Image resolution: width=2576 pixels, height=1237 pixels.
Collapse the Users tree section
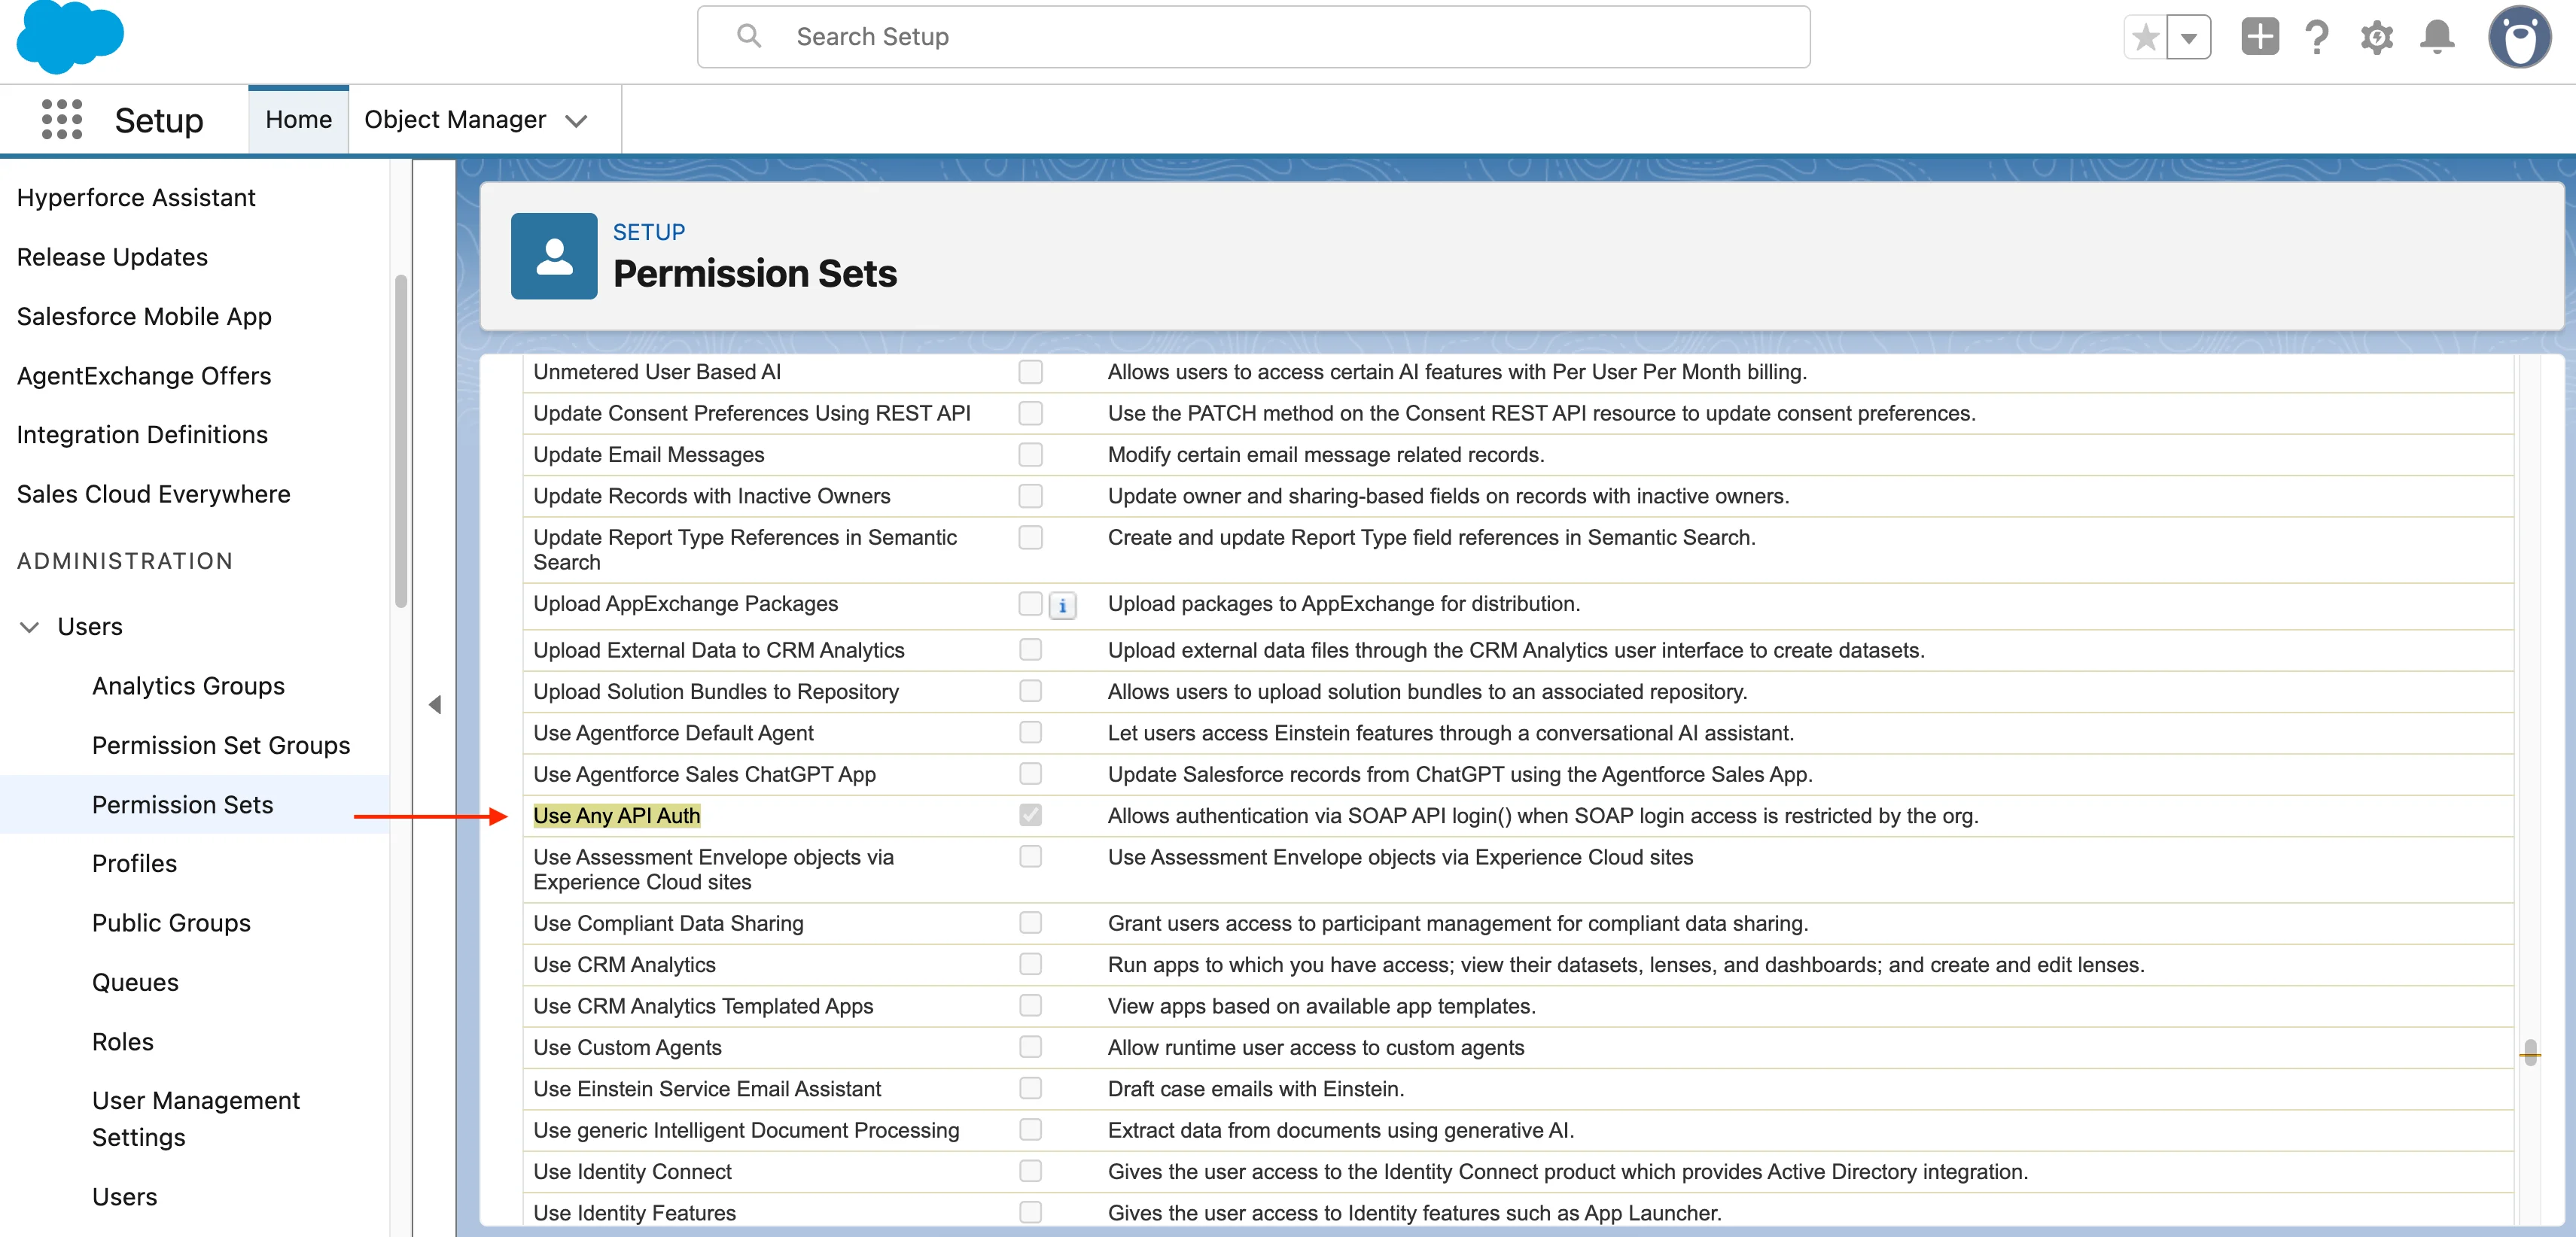(30, 627)
